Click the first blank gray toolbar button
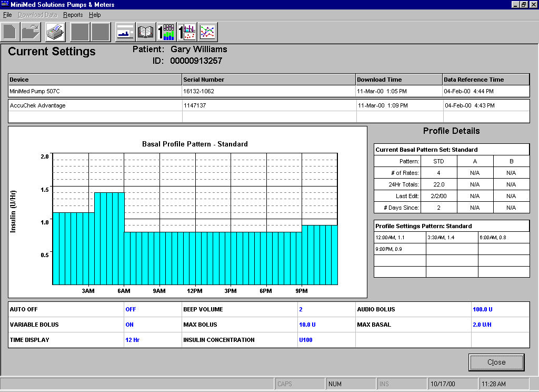 pyautogui.click(x=80, y=32)
